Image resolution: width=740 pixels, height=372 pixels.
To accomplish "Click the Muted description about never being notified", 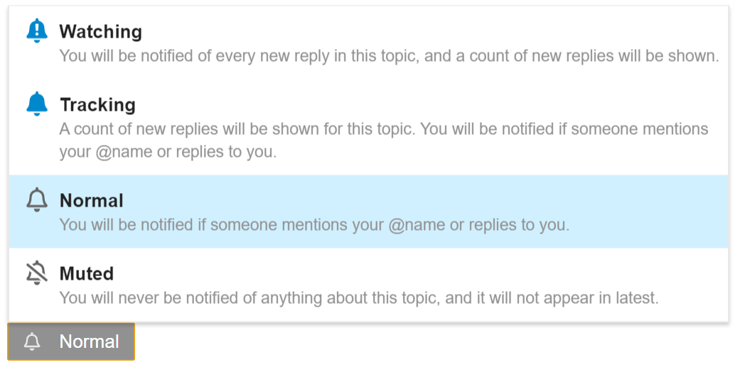I will 358,298.
